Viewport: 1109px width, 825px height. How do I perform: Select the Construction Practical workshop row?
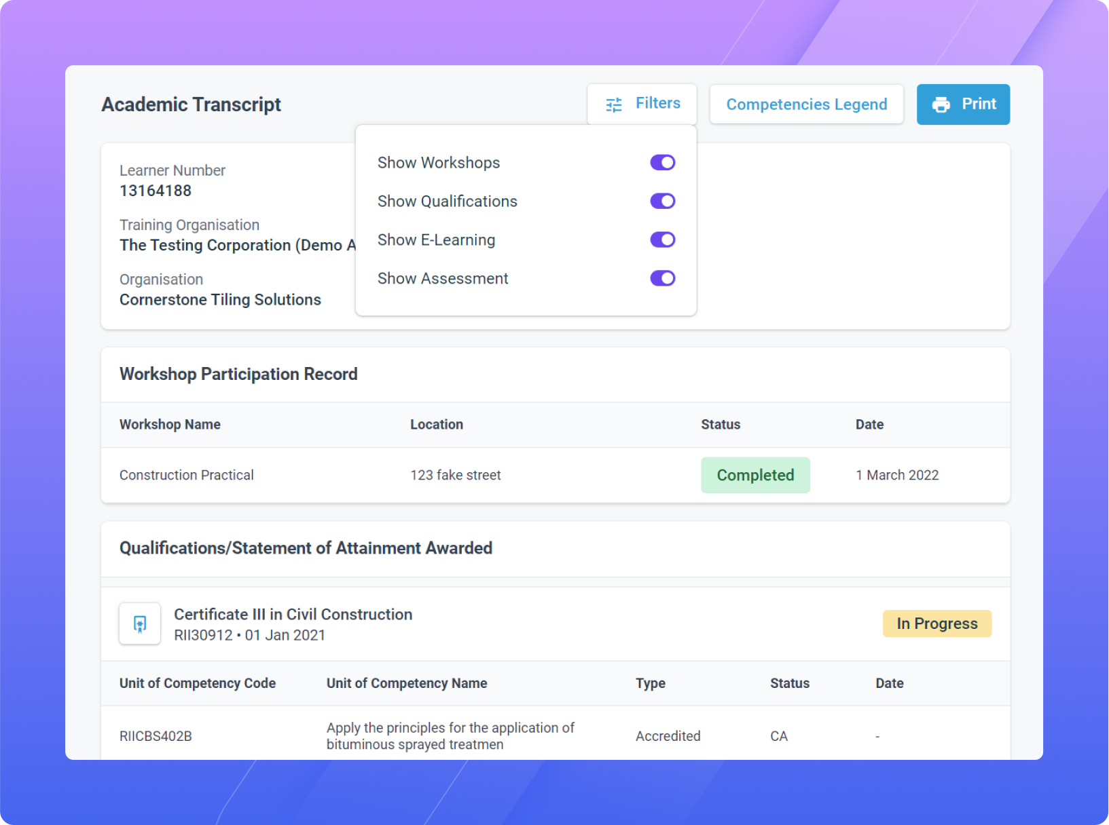pos(187,475)
